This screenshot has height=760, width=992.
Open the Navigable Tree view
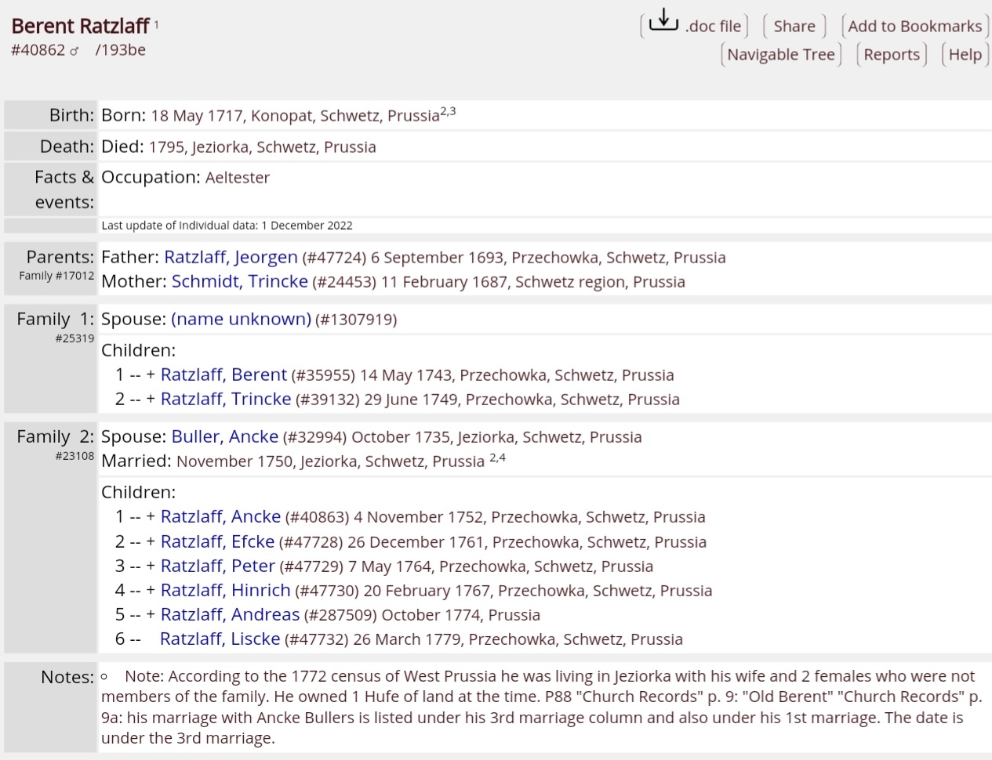pos(780,55)
